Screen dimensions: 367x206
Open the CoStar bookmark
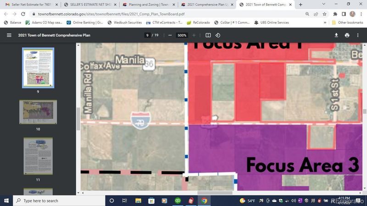(x=232, y=22)
